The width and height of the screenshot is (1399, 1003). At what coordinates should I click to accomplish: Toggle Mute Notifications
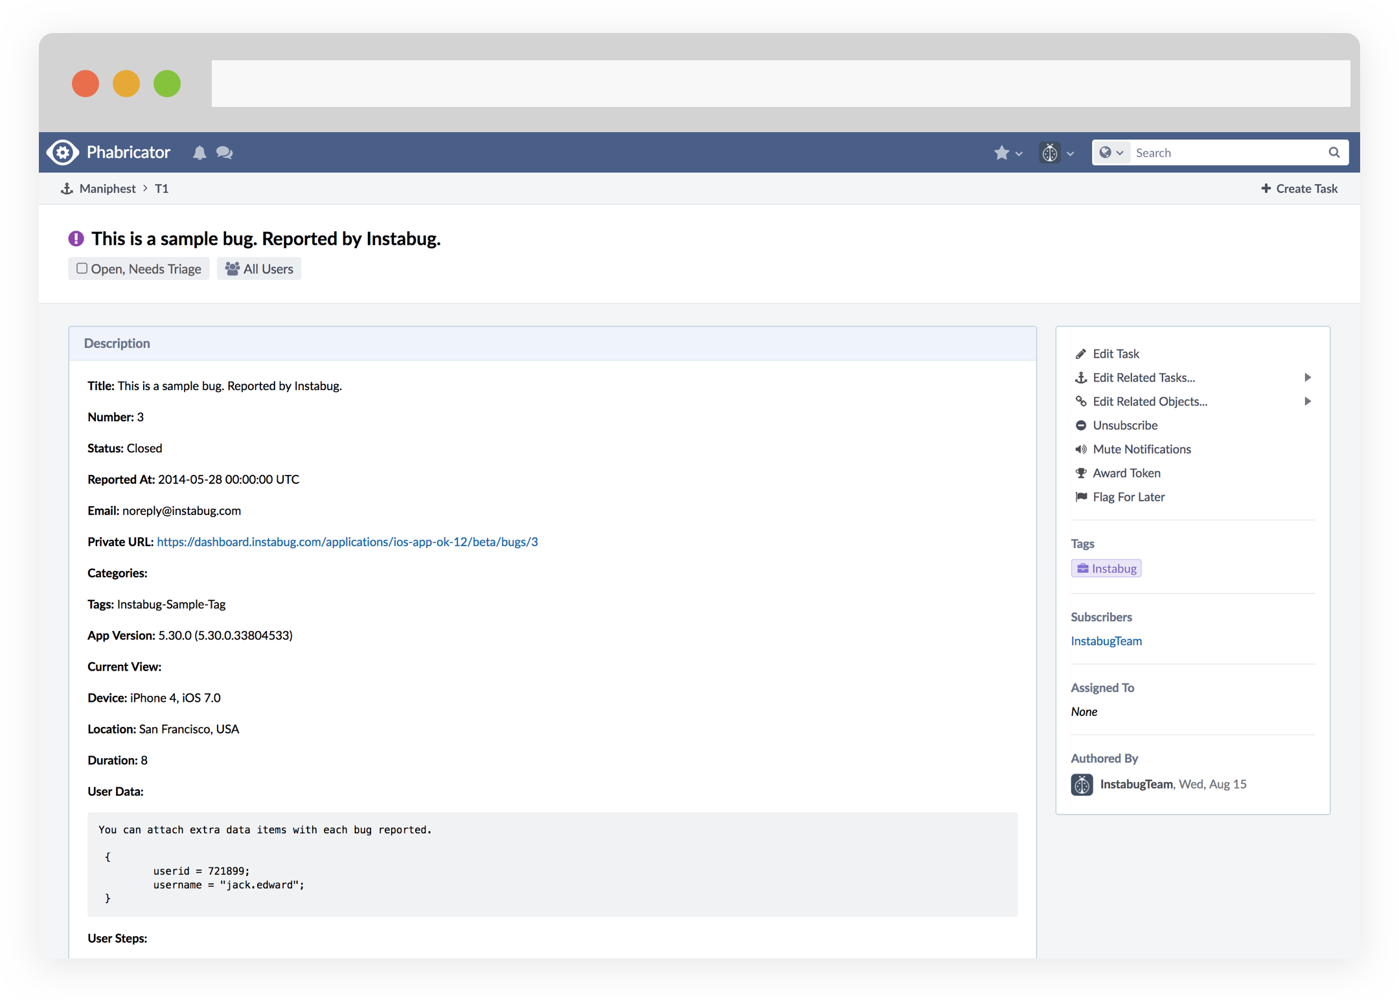(x=1141, y=449)
